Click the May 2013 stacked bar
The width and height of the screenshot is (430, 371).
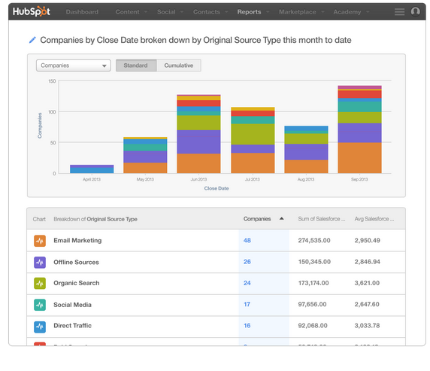(x=145, y=155)
